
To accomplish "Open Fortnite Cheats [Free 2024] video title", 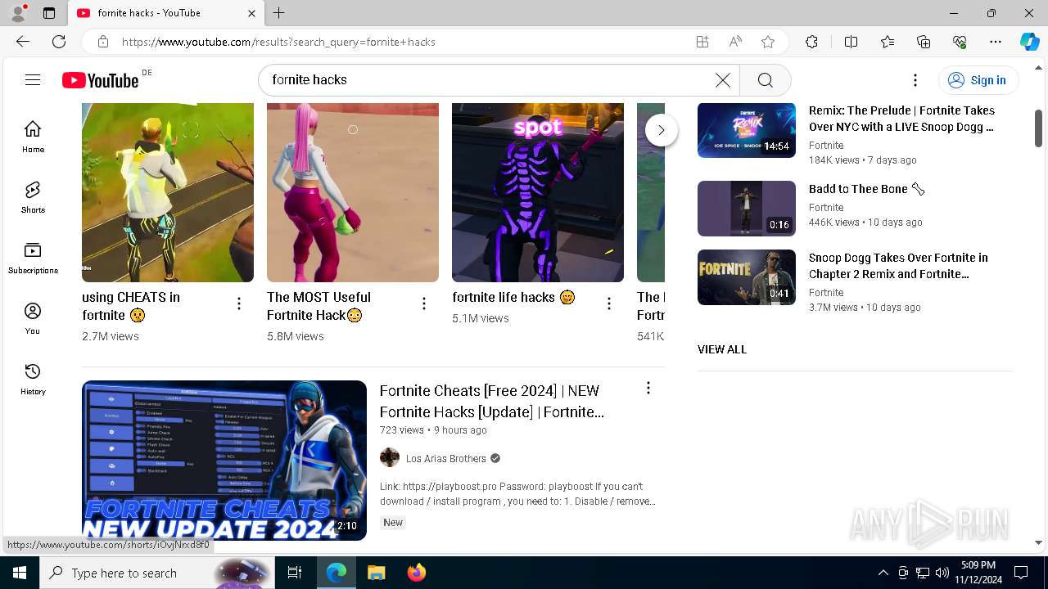I will click(x=492, y=401).
